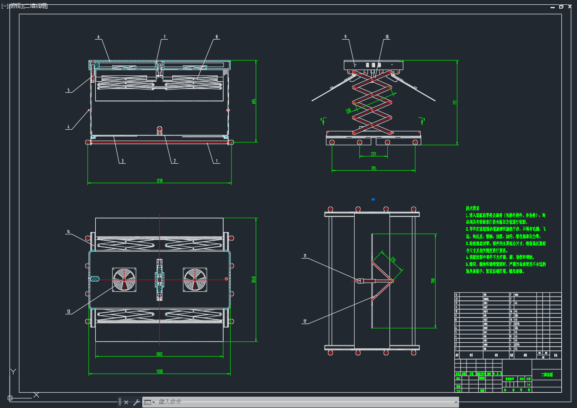Select the 237 dimension text
The image size is (577, 408).
pyautogui.click(x=373, y=154)
